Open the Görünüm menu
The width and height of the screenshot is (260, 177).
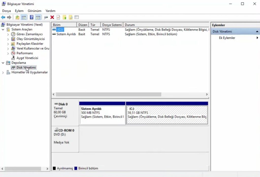[34, 11]
